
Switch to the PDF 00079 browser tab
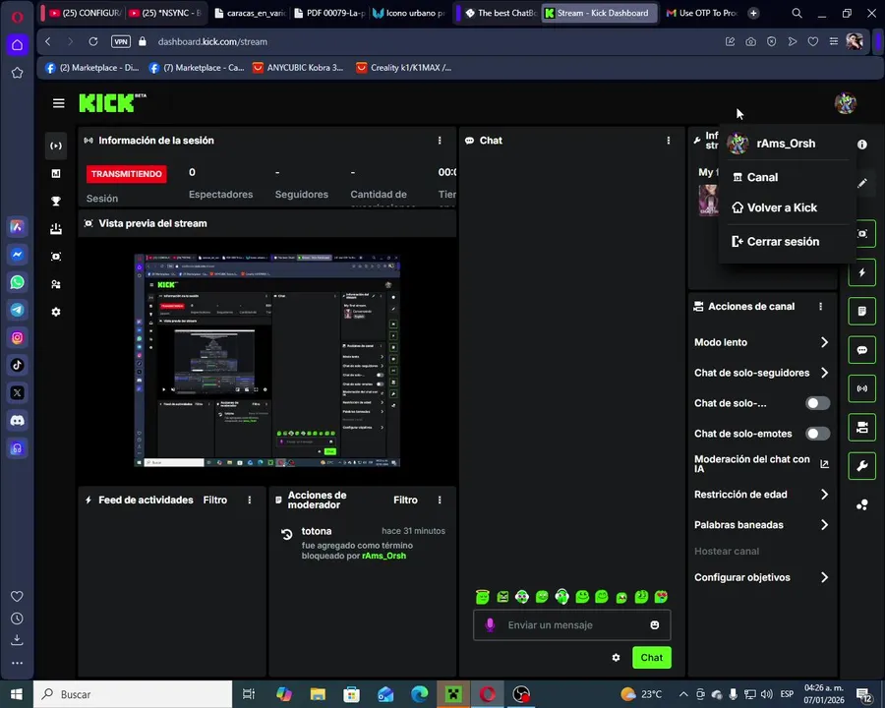[x=329, y=13]
